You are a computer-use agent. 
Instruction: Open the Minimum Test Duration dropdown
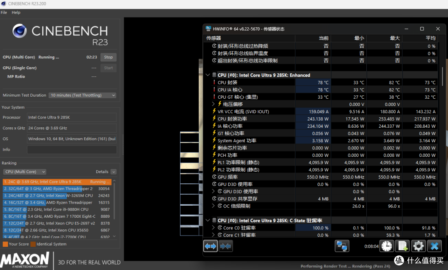[x=83, y=95]
